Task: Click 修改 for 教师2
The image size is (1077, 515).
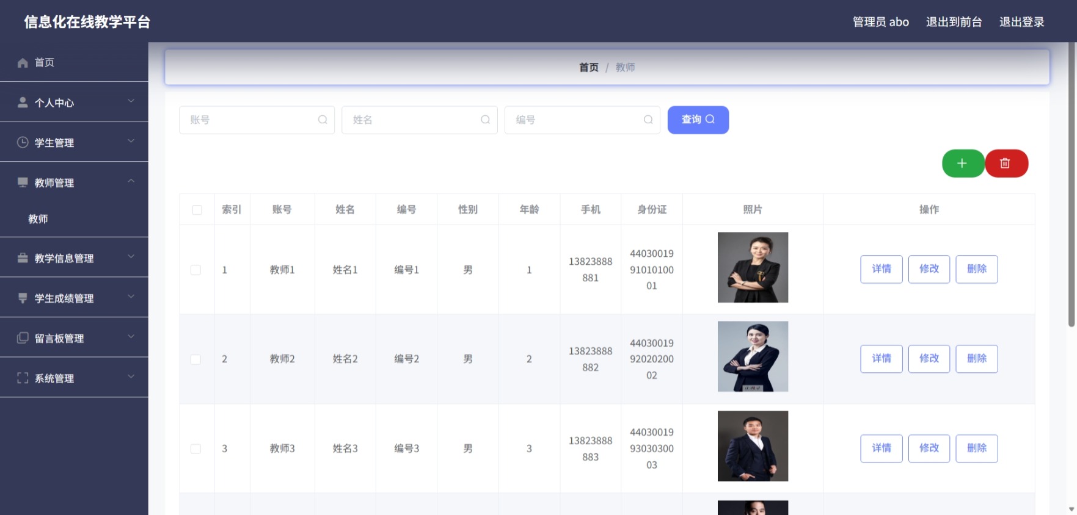Action: [929, 359]
